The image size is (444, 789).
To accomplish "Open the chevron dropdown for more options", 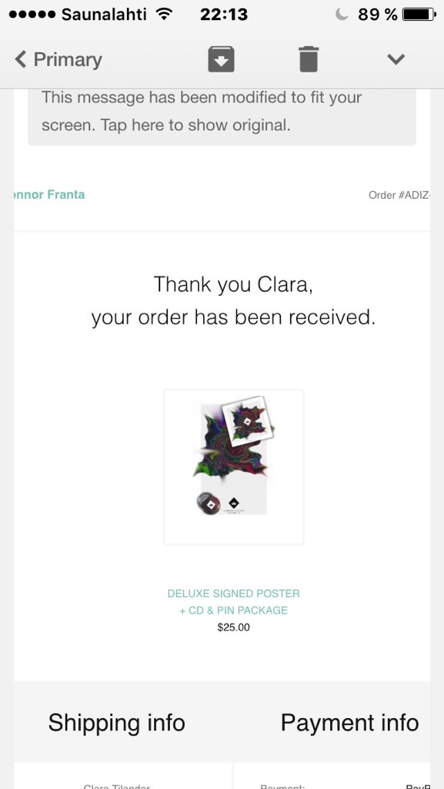I will coord(396,59).
